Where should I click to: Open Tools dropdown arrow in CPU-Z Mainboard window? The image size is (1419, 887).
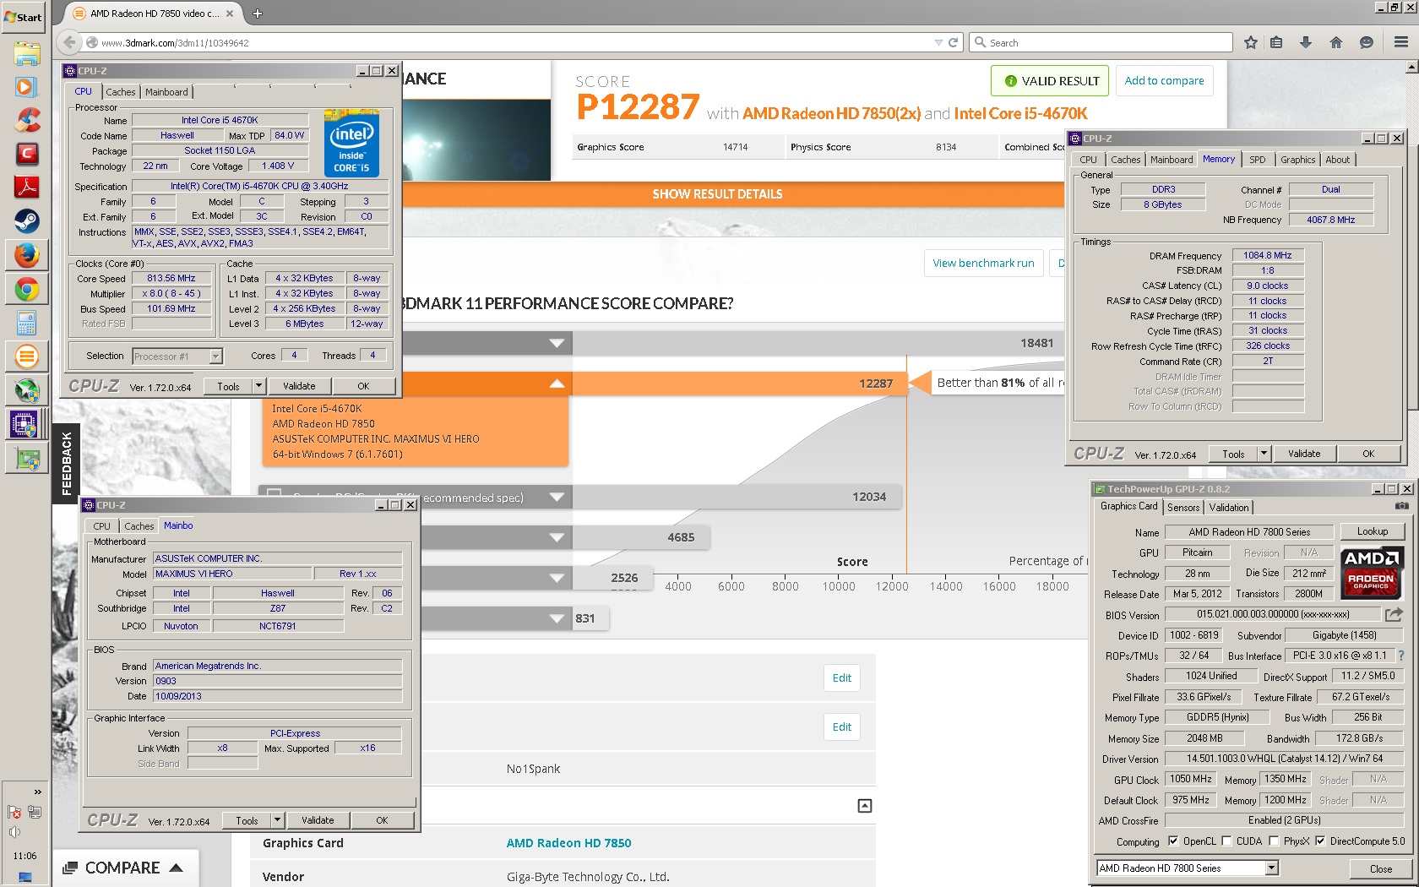(x=278, y=820)
